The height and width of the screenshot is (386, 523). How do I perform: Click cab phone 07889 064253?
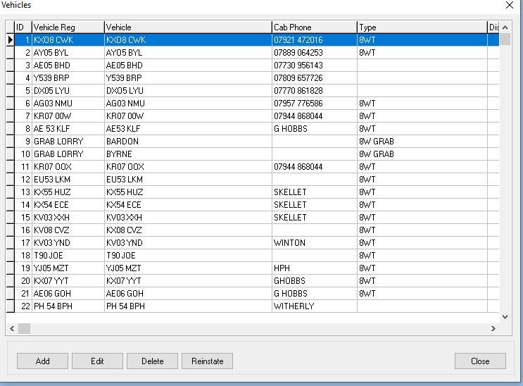(x=315, y=53)
